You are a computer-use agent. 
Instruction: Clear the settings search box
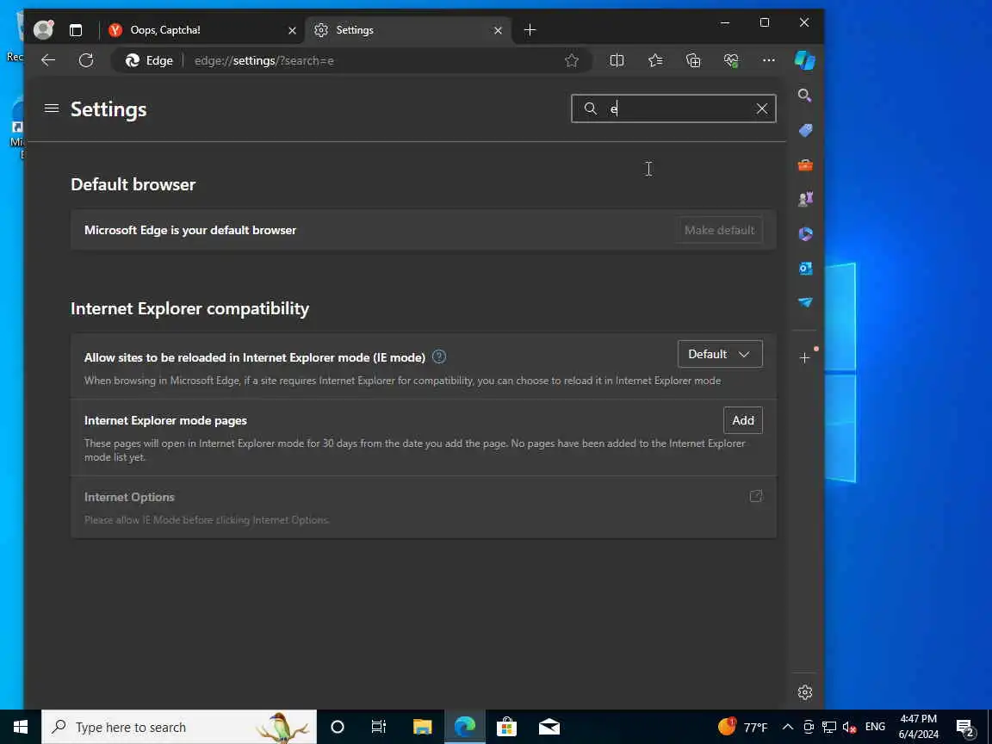pyautogui.click(x=762, y=108)
